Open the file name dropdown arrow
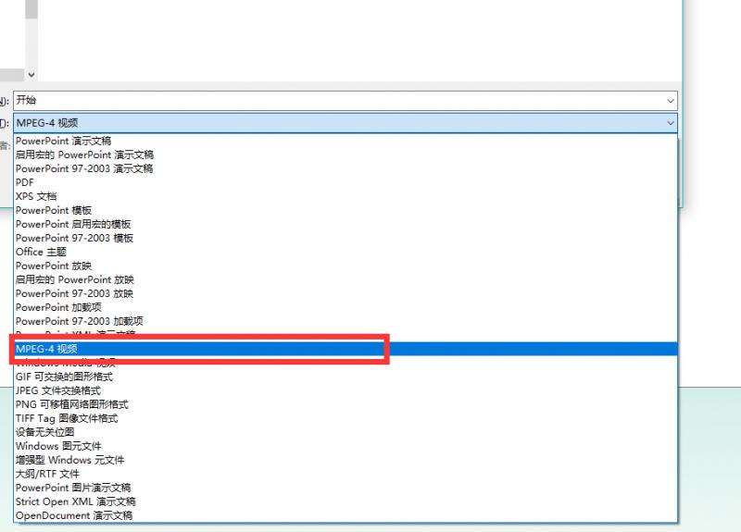 point(670,101)
